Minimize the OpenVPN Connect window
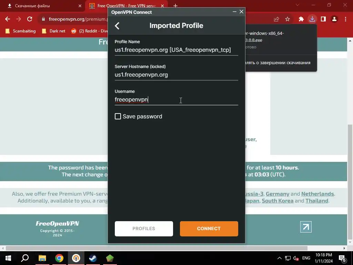The image size is (353, 265). click(x=234, y=12)
